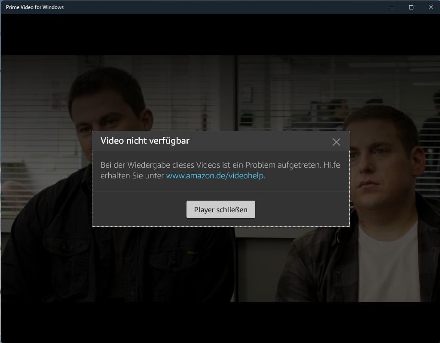Click the Player schließen button
Screen dimensions: 440x343
[x=220, y=209]
